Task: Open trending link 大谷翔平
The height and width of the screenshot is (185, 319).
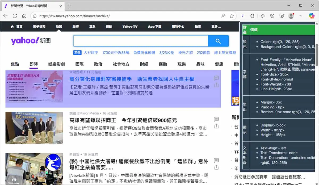Action: click(91, 53)
